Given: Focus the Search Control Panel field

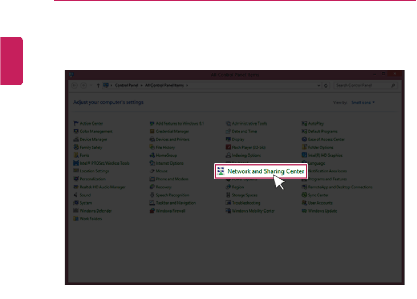Looking at the screenshot, I should click(366, 85).
